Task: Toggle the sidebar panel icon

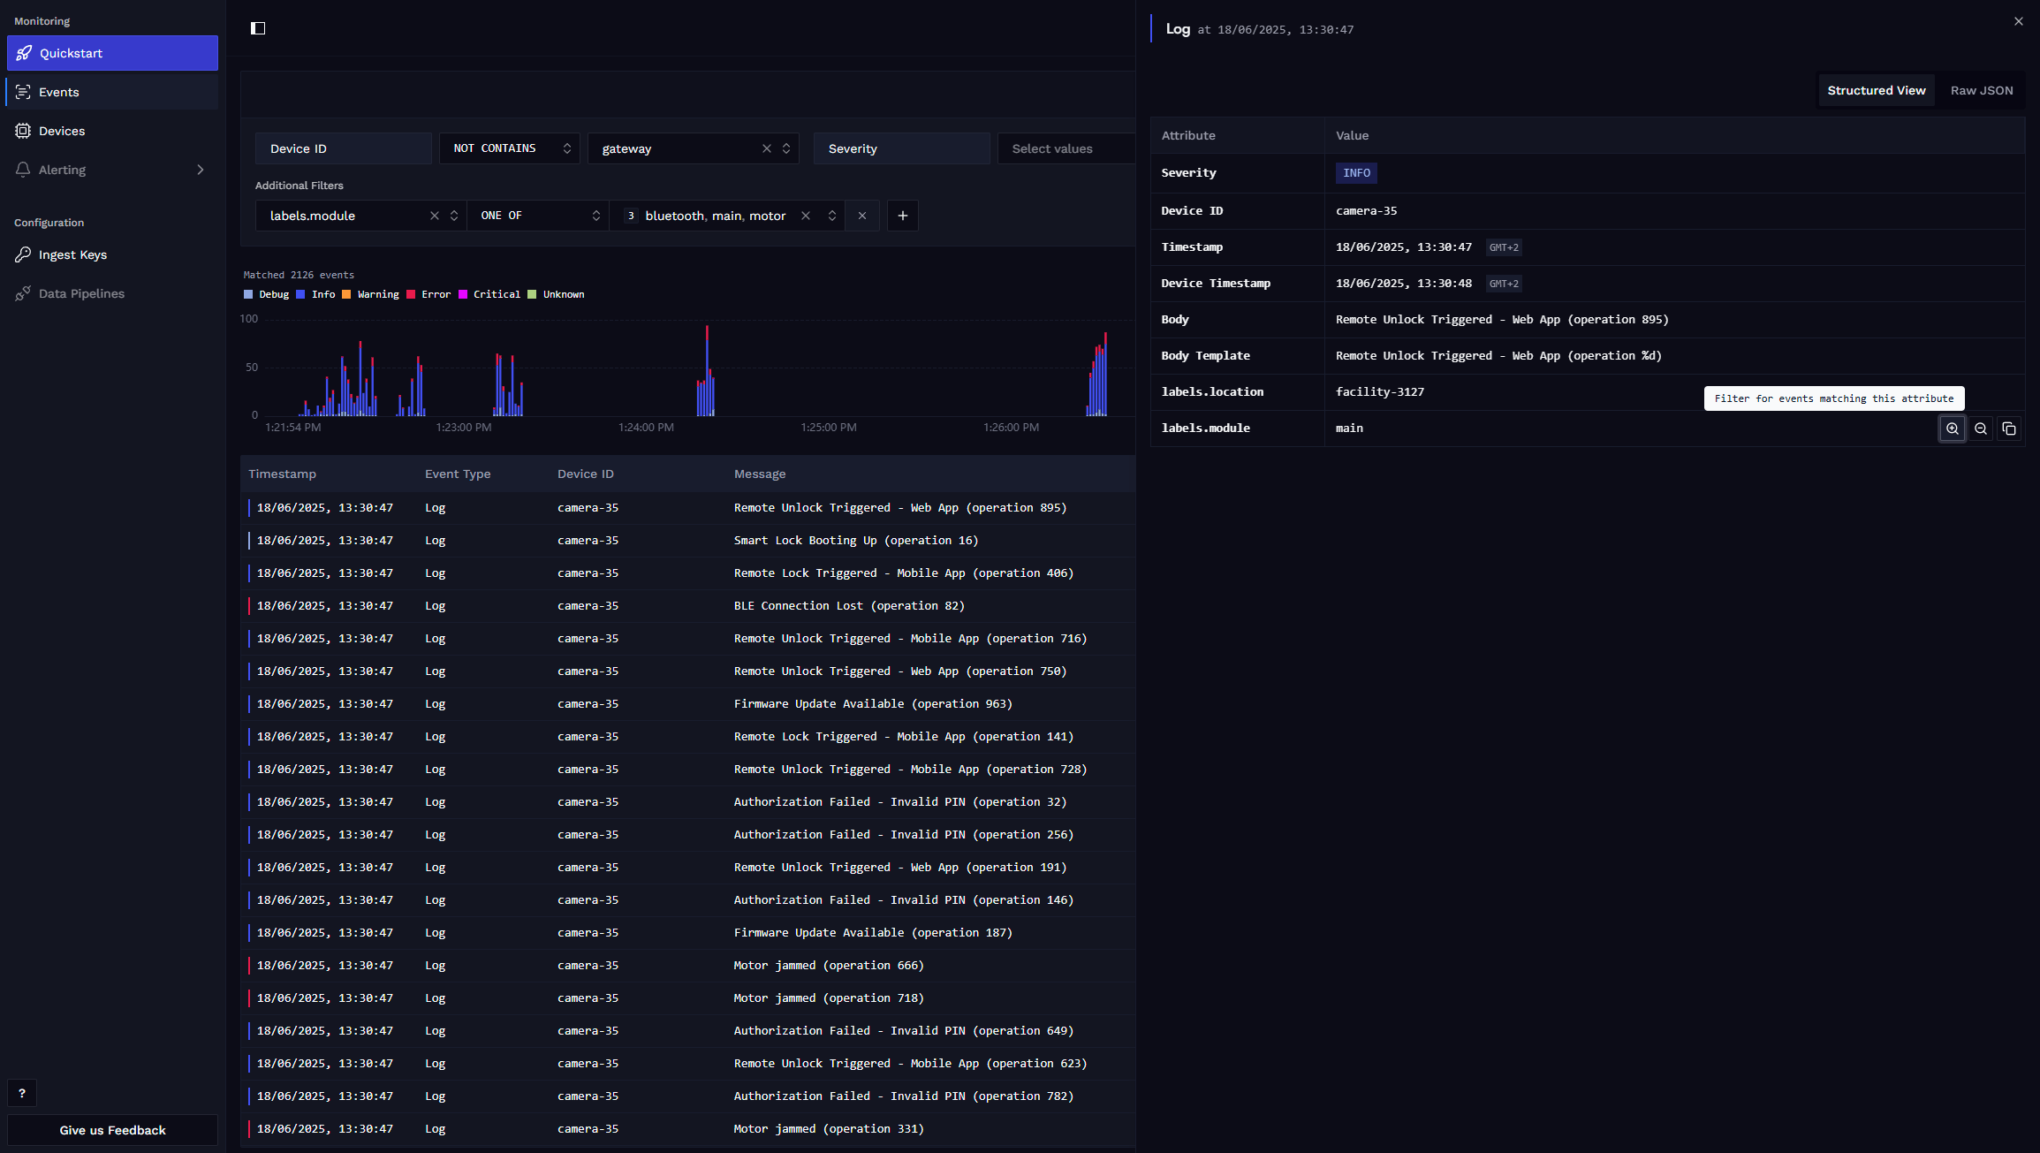Action: [258, 28]
